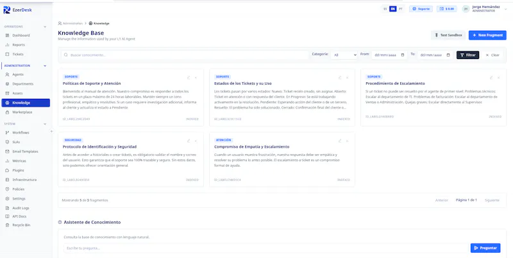Click the JH user avatar
Screen dimensions: 513x258
466,9
